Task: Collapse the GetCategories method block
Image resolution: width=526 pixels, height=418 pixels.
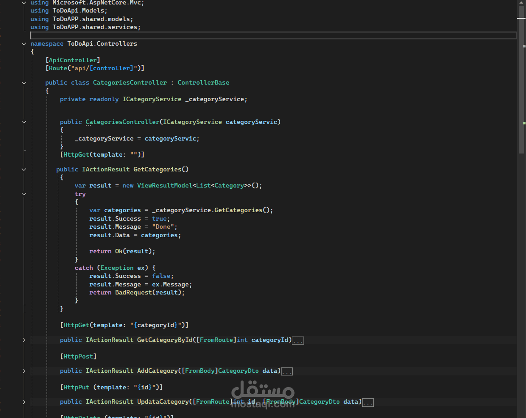Action: click(24, 170)
